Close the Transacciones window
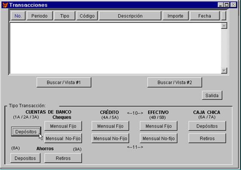Screen dimensions: 241x170 coord(233,5)
